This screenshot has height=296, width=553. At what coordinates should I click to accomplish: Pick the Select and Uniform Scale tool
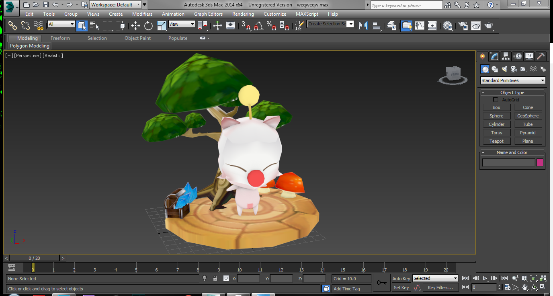[x=162, y=26]
